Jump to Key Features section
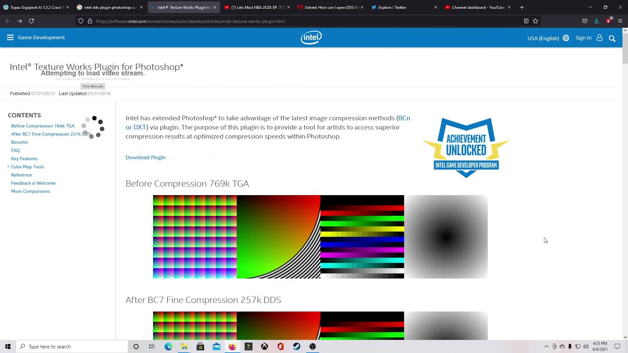Viewport: 628px width, 353px height. pyautogui.click(x=24, y=159)
